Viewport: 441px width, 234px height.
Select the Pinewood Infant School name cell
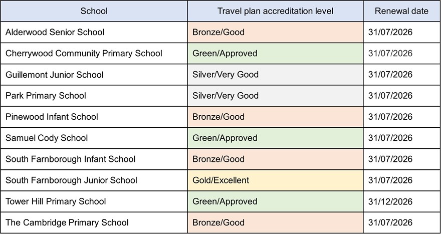tap(52, 117)
